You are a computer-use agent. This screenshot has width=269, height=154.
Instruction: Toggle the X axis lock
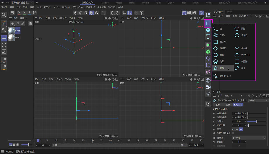tap(19, 13)
